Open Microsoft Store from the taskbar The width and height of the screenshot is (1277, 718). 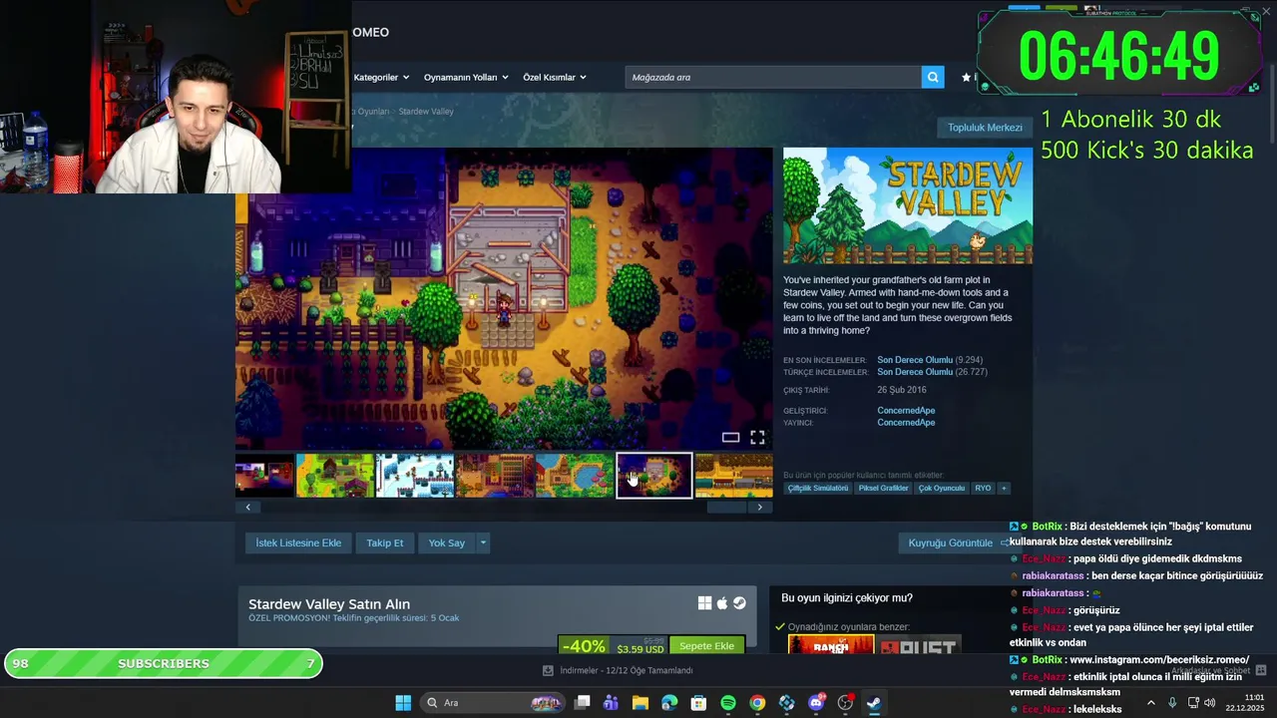tap(699, 703)
